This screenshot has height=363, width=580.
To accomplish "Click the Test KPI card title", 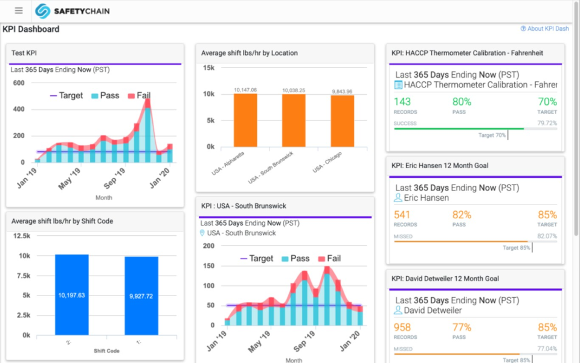I will 24,53.
